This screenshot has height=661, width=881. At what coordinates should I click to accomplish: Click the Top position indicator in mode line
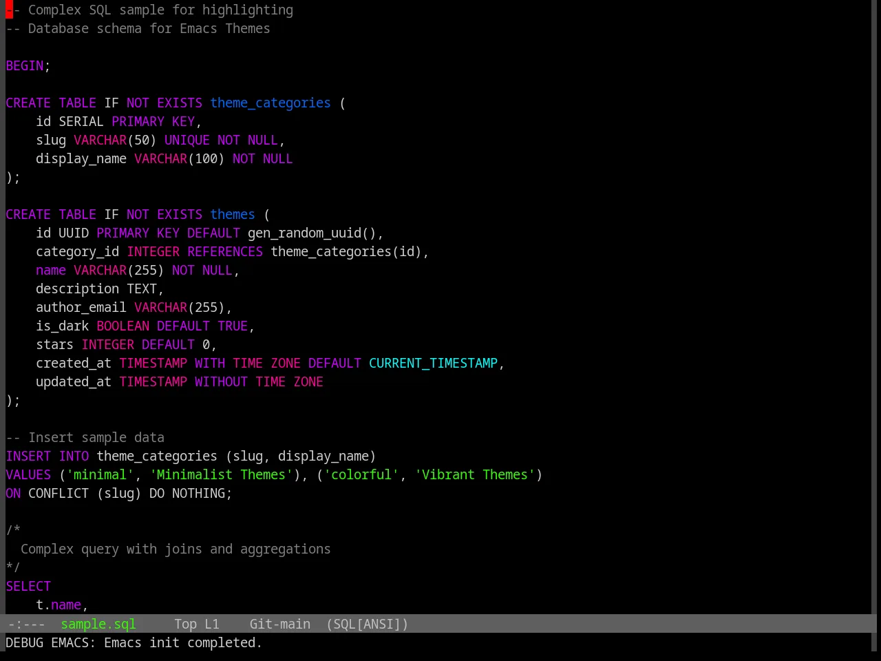pos(186,624)
